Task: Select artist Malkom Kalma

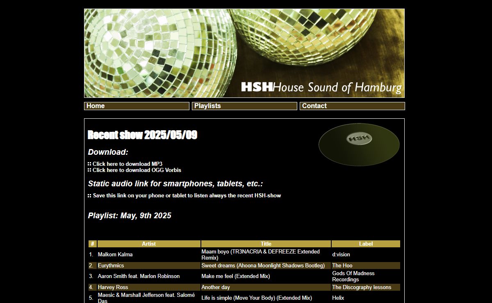Action: 115,255
